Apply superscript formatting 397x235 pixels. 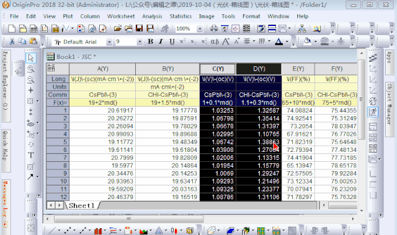tap(182, 41)
